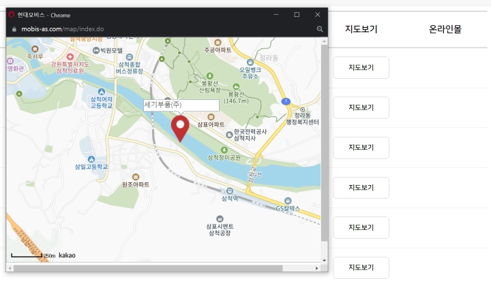This screenshot has width=491, height=283.
Task: Click the map's vertical scrollbar down arrow
Action: click(324, 260)
